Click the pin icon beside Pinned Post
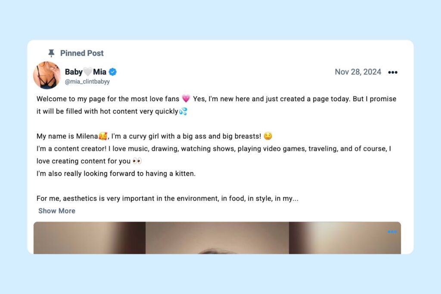The width and height of the screenshot is (441, 294). pos(51,53)
